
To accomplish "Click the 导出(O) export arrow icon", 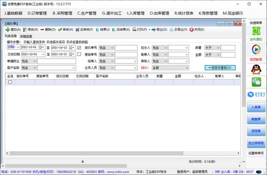I will coord(154,30).
